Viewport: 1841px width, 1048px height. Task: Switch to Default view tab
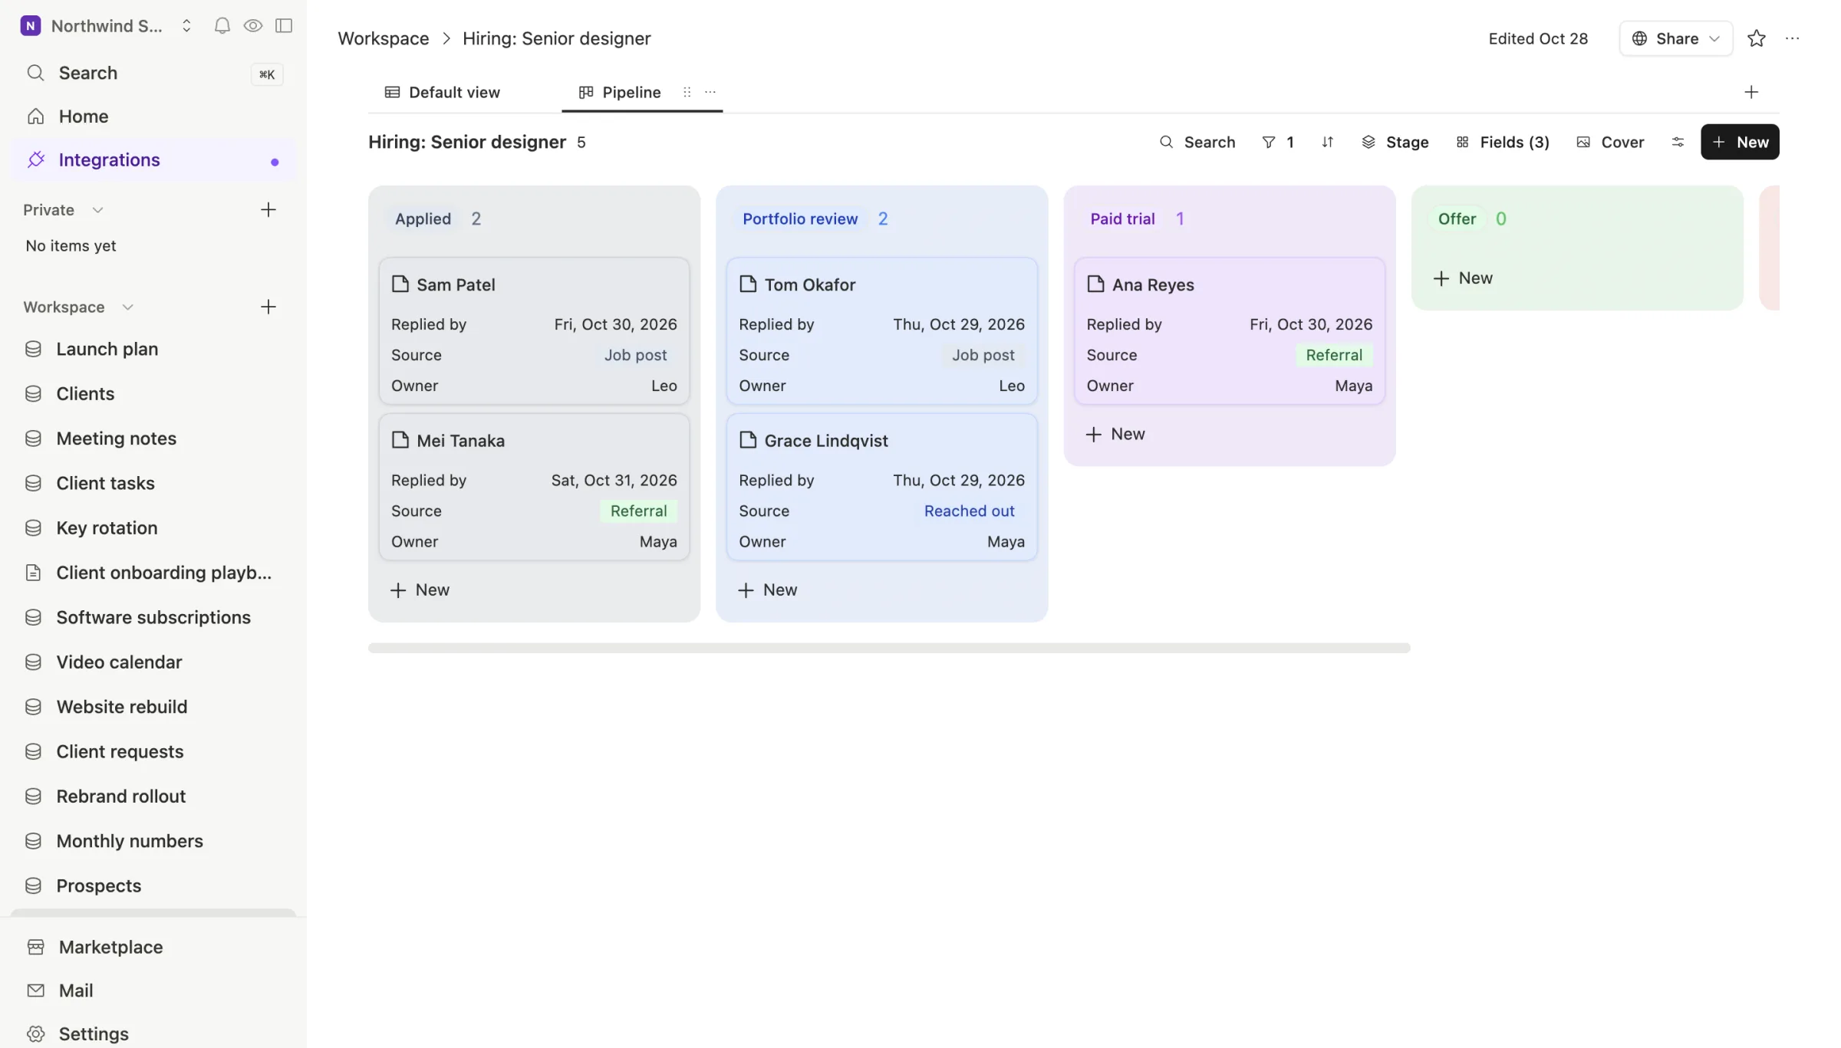pos(443,93)
